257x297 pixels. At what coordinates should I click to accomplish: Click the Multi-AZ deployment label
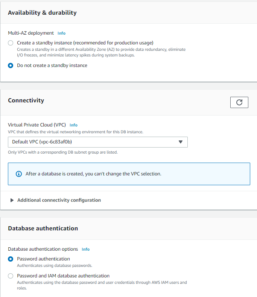(31, 33)
